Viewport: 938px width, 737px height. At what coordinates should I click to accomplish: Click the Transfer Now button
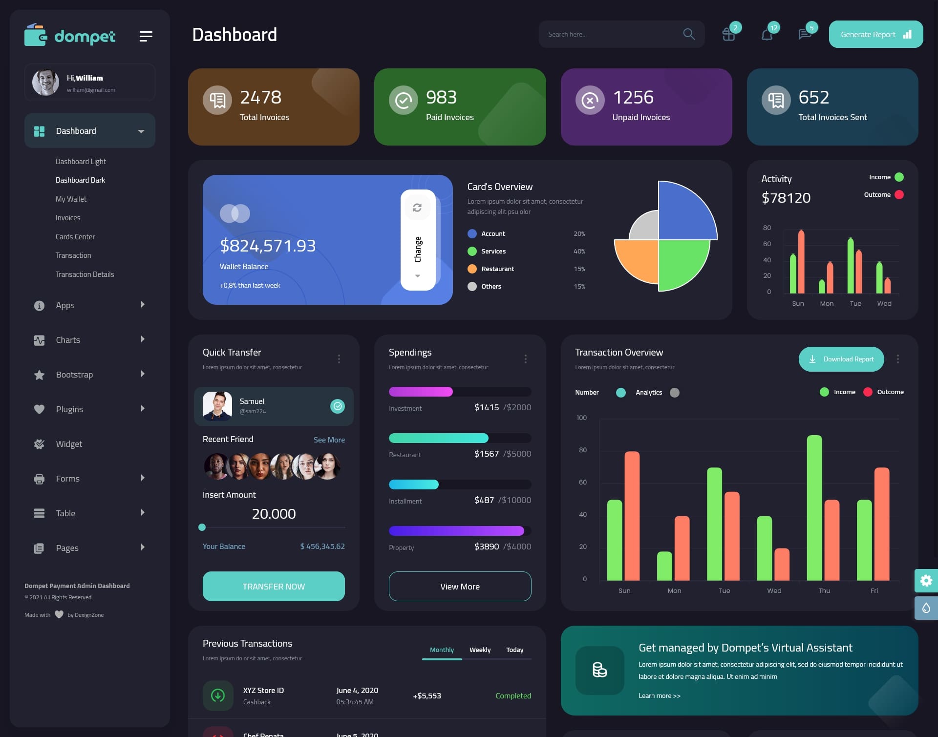[273, 586]
